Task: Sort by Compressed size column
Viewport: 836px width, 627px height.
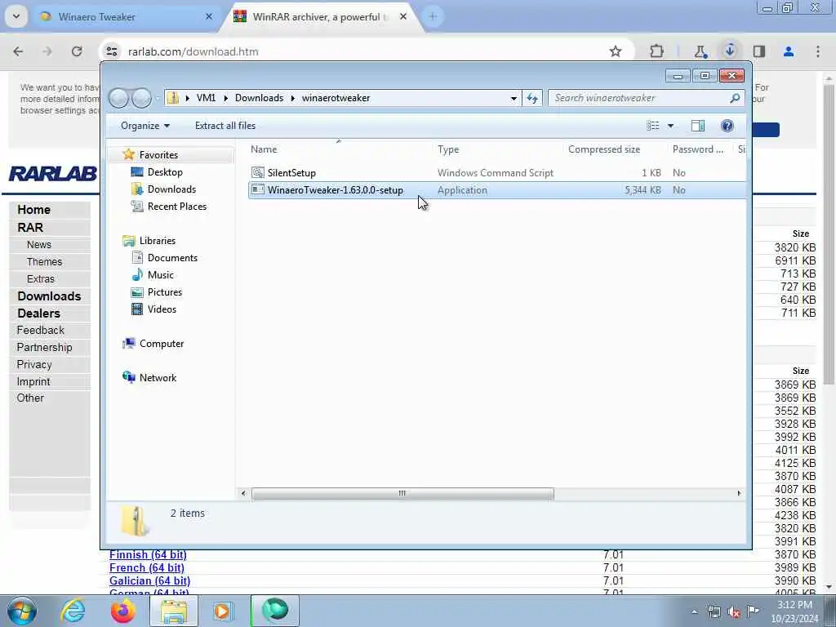Action: click(x=604, y=149)
